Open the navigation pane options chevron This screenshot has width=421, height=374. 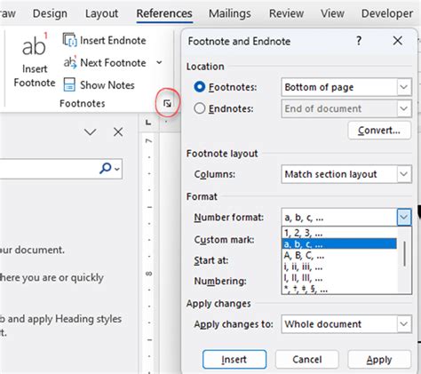point(90,132)
